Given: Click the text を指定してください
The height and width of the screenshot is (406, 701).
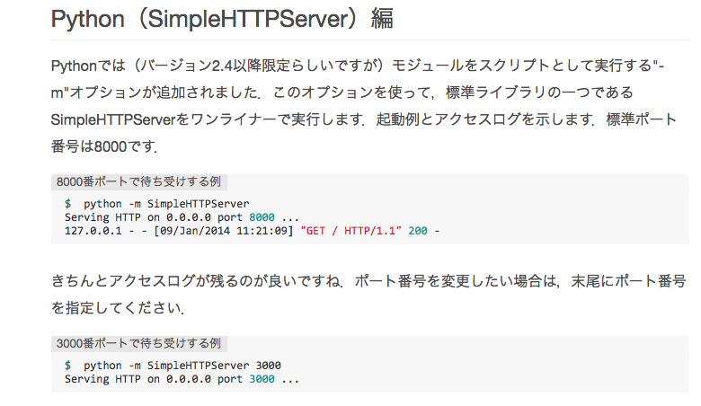Looking at the screenshot, I should coord(118,308).
